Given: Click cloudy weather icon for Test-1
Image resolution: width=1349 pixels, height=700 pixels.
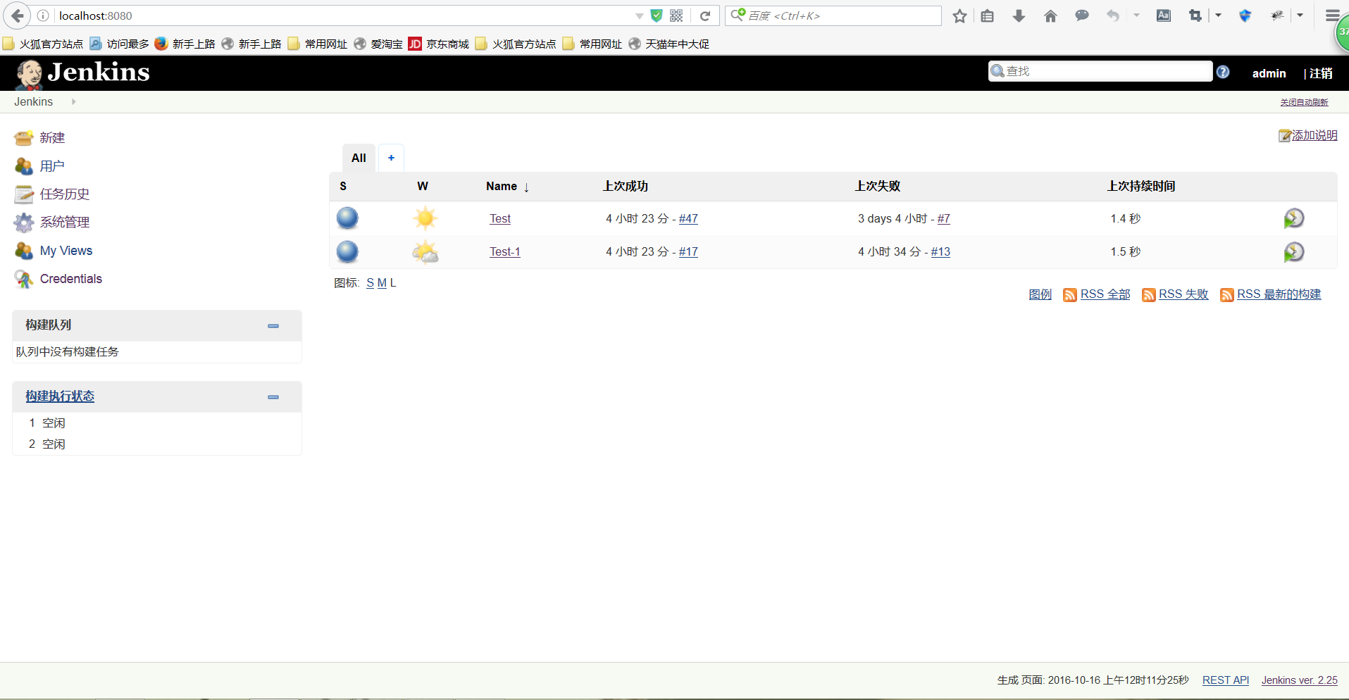Looking at the screenshot, I should 425,251.
